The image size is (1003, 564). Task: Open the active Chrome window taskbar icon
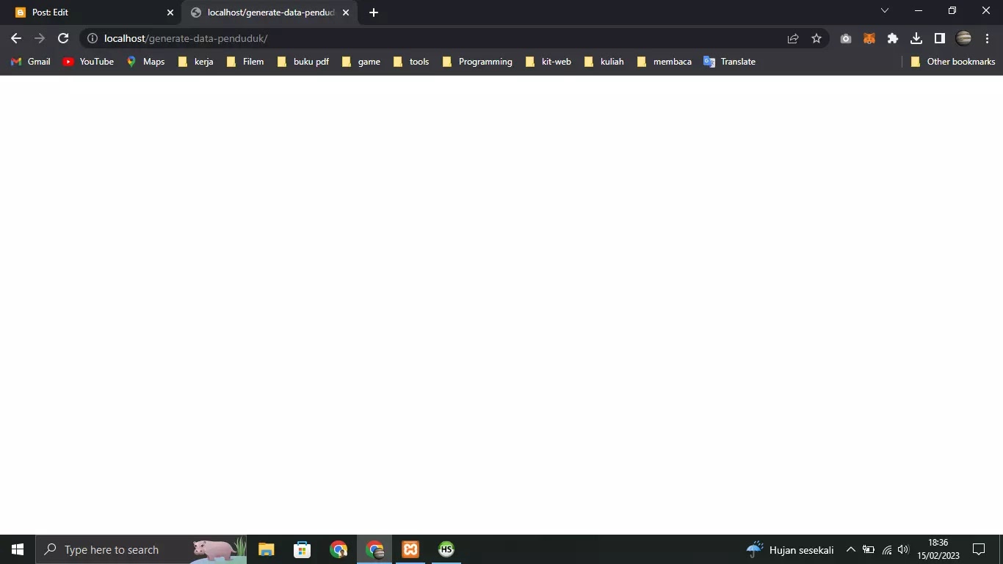[x=374, y=549]
